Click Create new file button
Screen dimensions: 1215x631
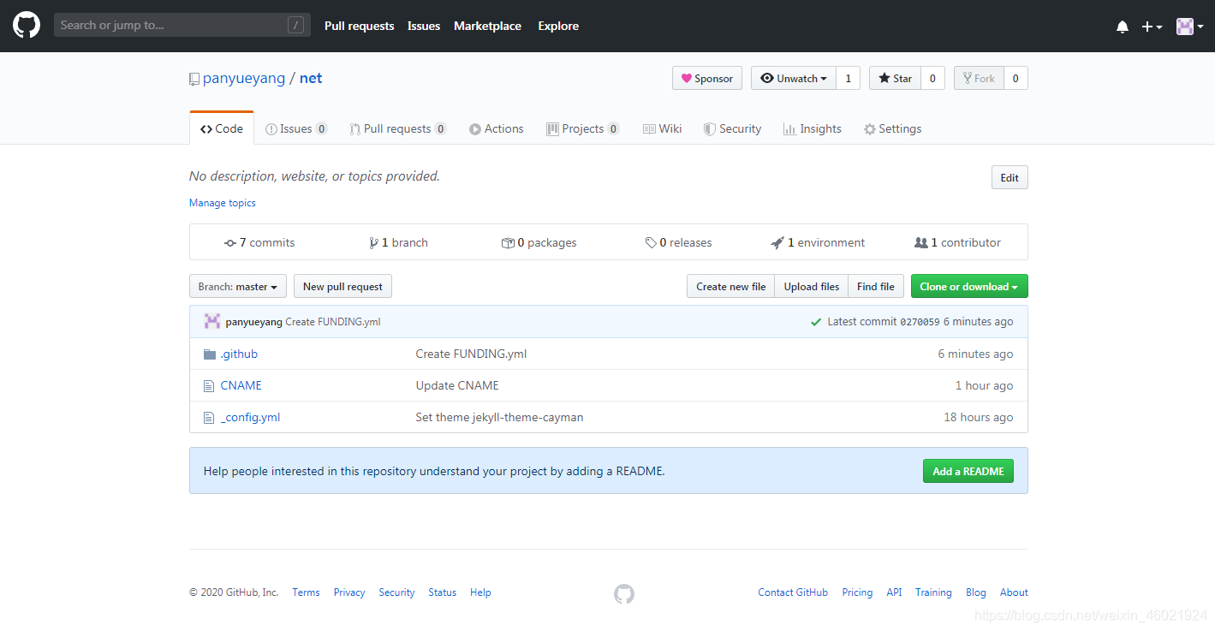[x=730, y=286]
